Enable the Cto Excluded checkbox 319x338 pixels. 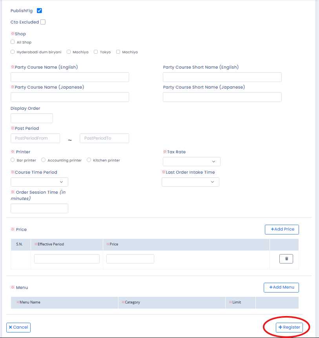tap(43, 22)
